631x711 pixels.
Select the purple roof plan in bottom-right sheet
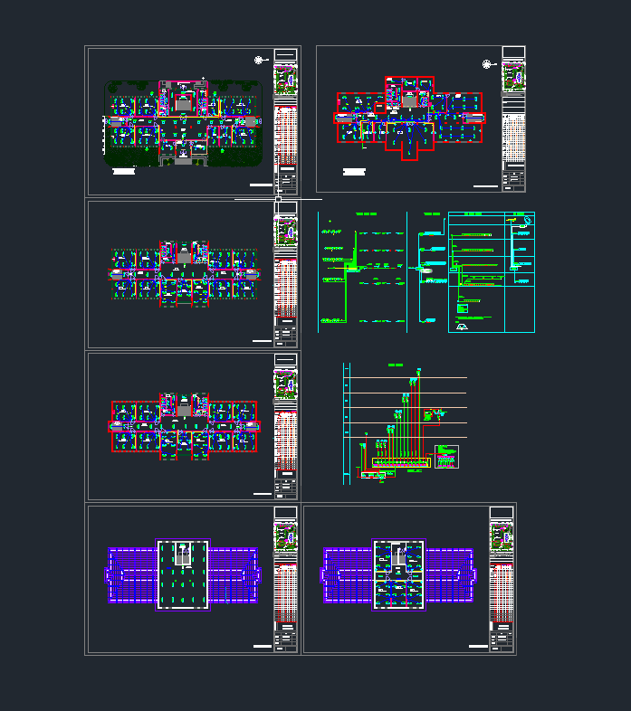pyautogui.click(x=398, y=575)
